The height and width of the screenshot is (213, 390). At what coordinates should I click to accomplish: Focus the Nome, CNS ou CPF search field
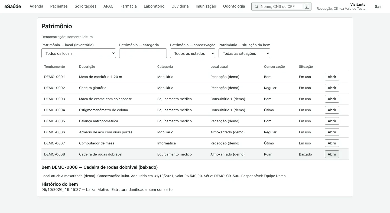tap(281, 6)
